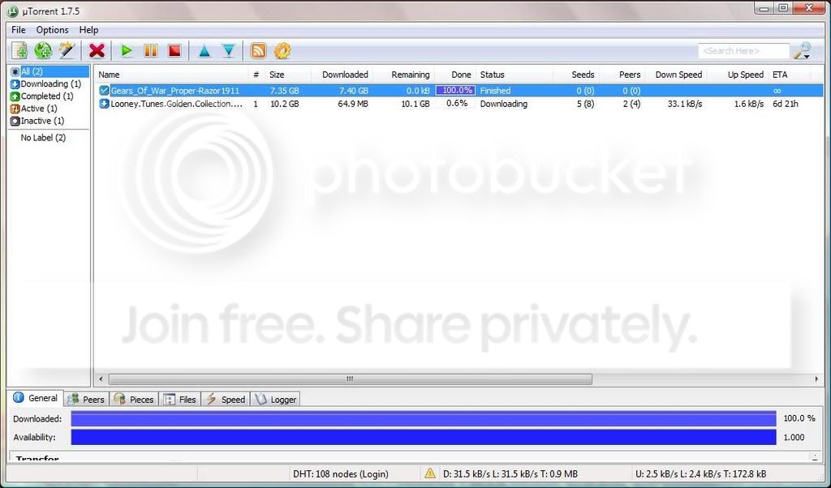Select the No Label (2) entry

point(43,138)
